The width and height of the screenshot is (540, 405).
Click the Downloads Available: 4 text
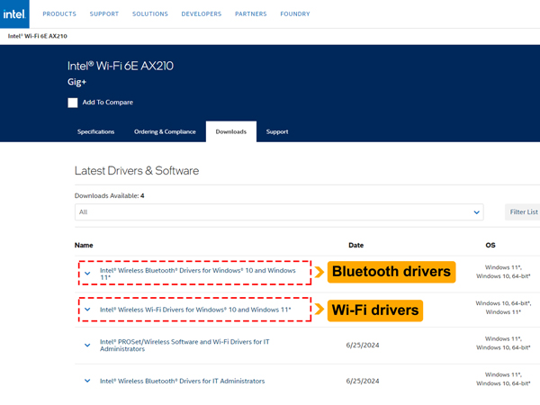tap(110, 195)
